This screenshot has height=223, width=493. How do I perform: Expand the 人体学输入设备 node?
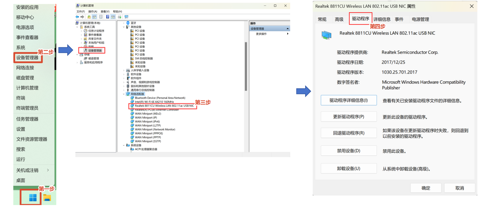click(x=124, y=70)
